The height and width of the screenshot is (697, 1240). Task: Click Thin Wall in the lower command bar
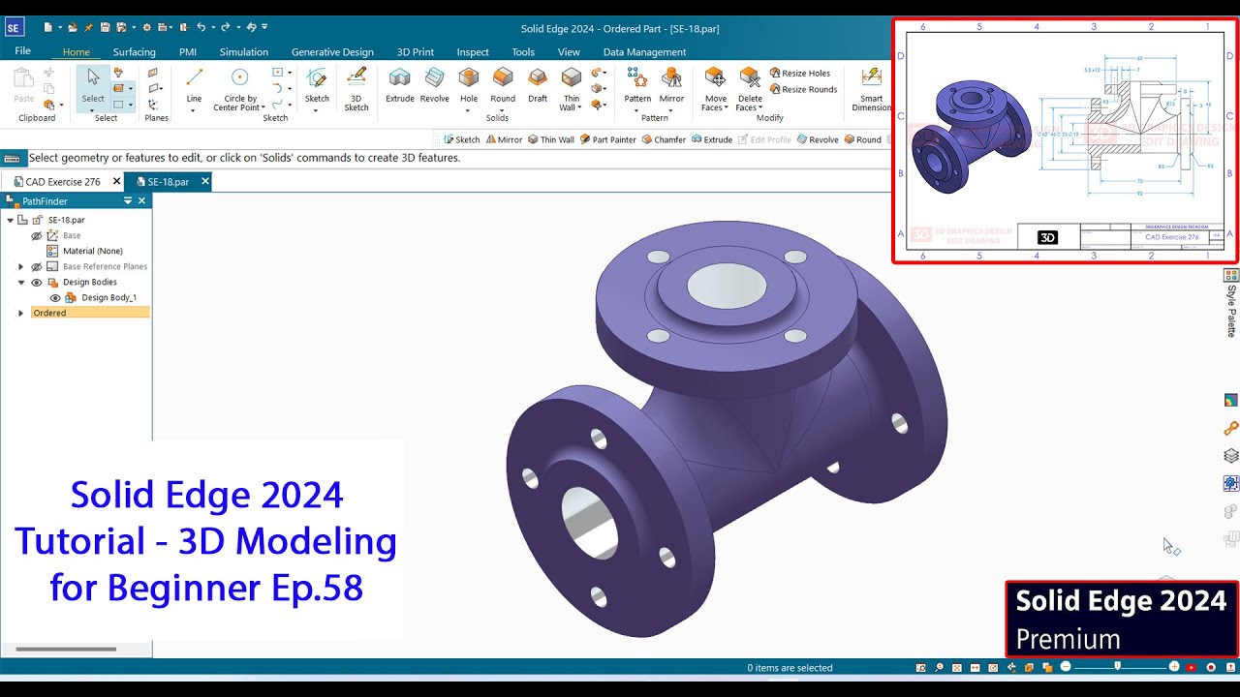tap(550, 139)
